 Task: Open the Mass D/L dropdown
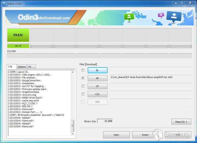click(x=181, y=122)
